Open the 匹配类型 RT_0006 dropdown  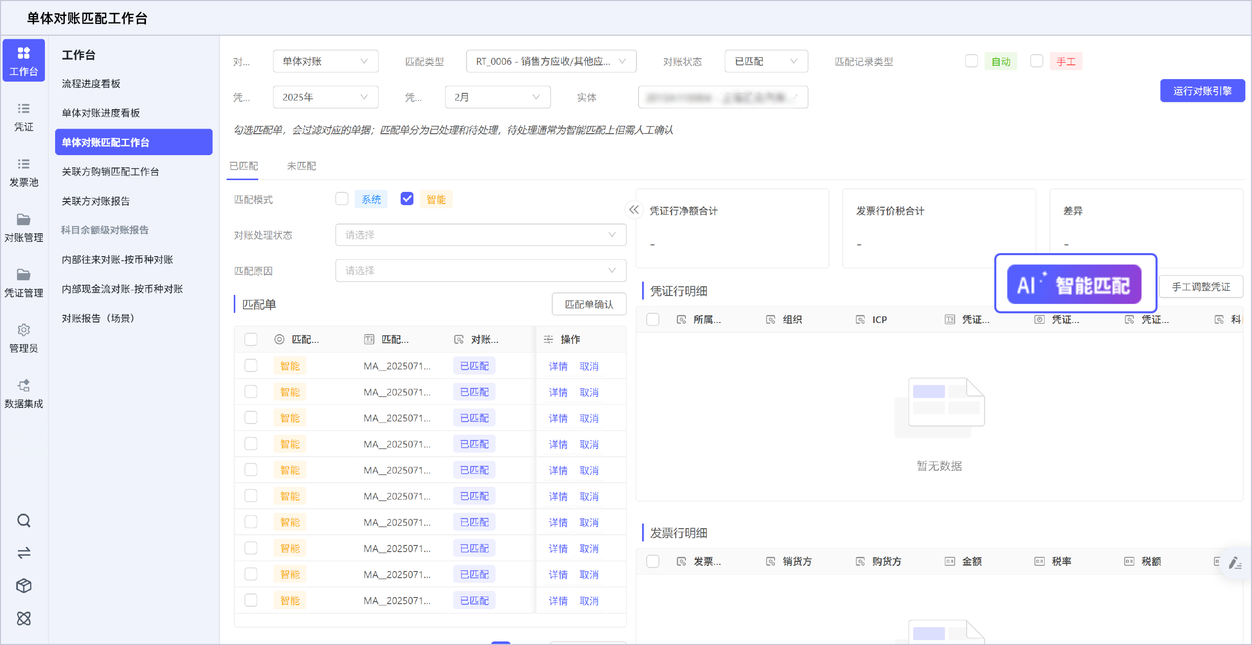(x=551, y=61)
